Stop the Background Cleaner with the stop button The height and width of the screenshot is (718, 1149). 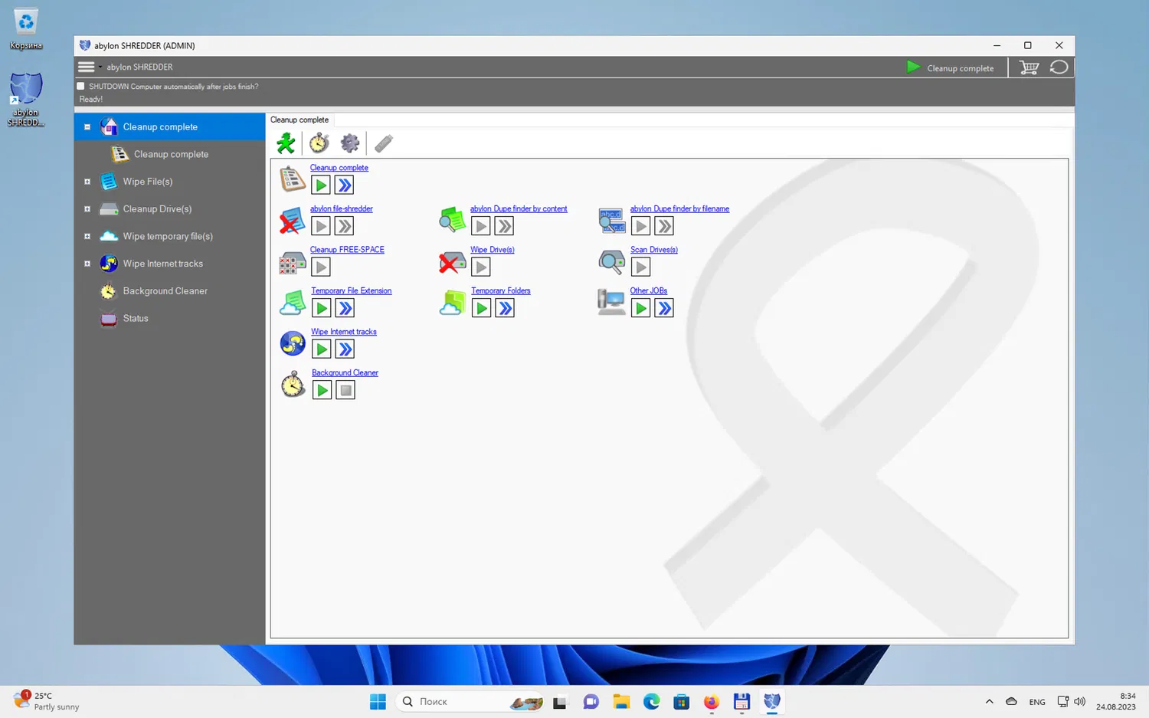click(x=345, y=390)
